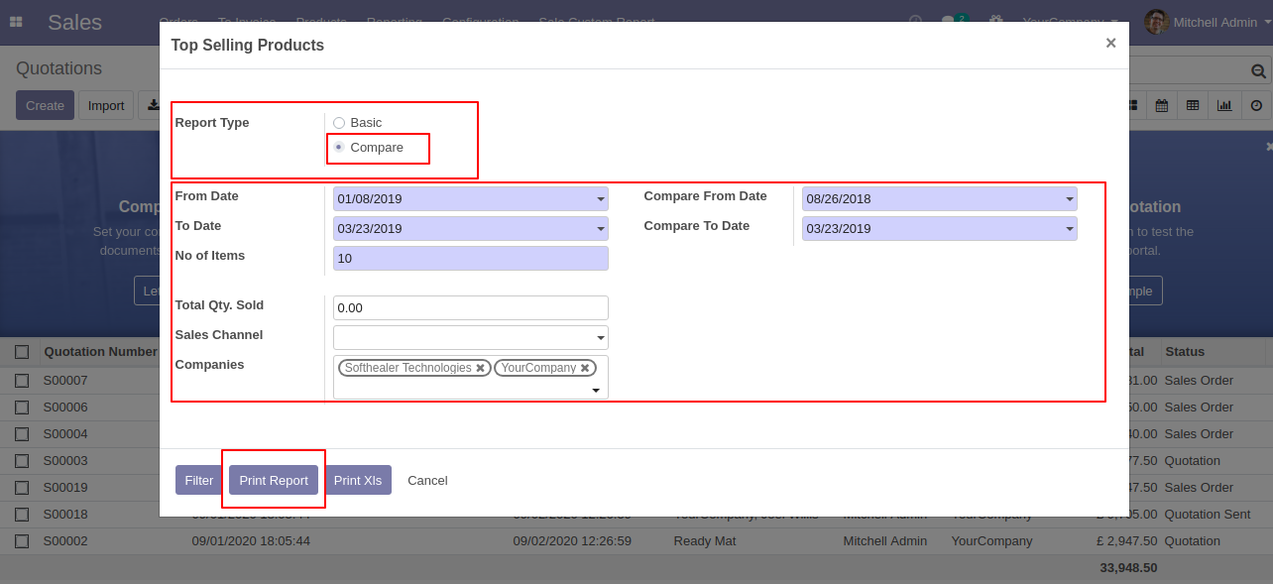Sort by Status column header

coord(1185,352)
